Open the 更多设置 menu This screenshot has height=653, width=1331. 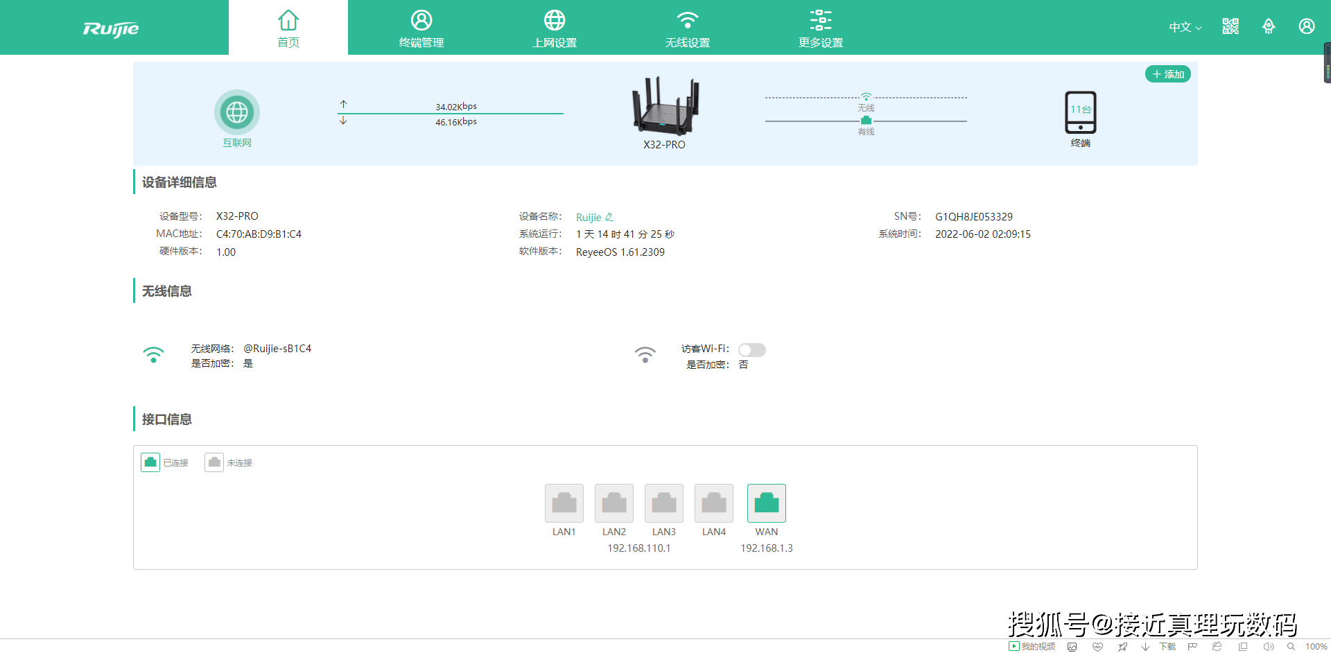point(821,28)
